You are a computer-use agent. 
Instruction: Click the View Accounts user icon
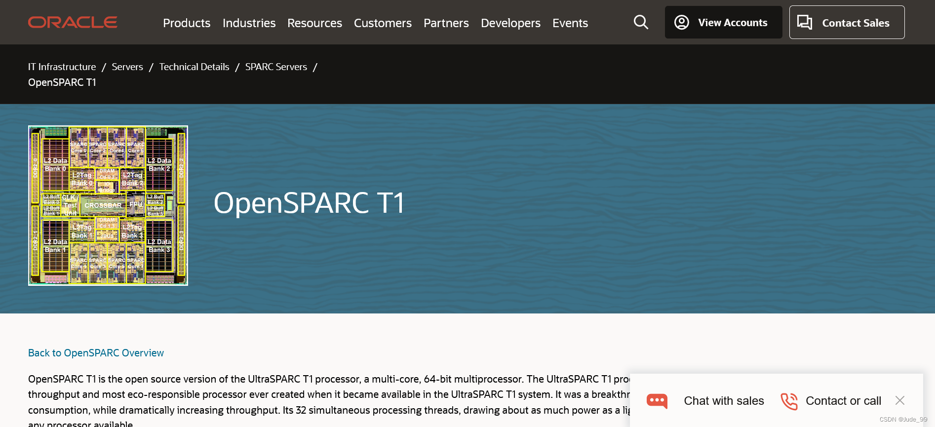682,22
